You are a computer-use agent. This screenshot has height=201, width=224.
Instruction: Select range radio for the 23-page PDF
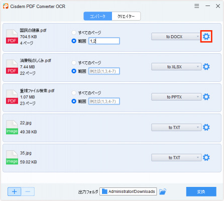click(x=74, y=101)
